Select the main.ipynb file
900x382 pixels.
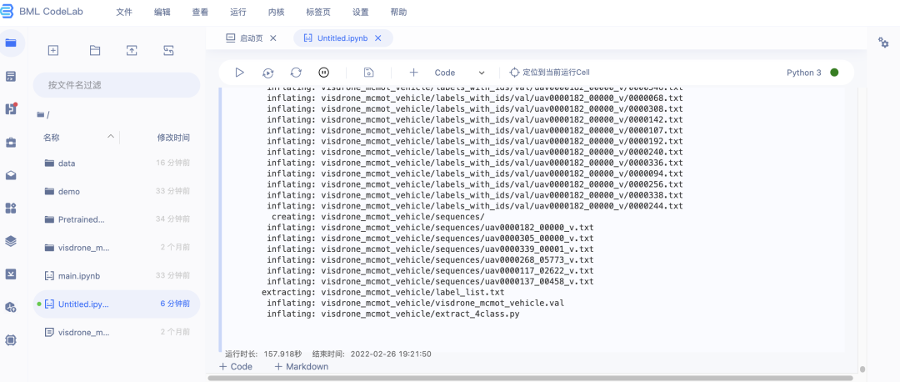coord(117,276)
